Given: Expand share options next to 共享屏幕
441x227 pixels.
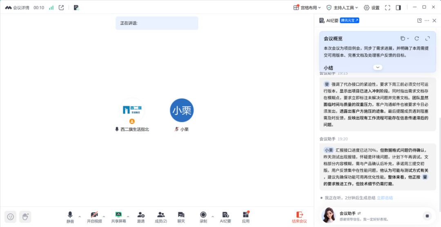Looking at the screenshot, I should click(x=128, y=217).
